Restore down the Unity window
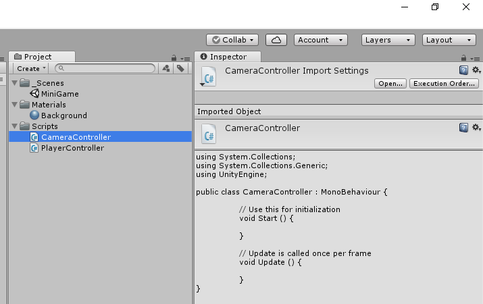This screenshot has height=304, width=483. click(435, 7)
